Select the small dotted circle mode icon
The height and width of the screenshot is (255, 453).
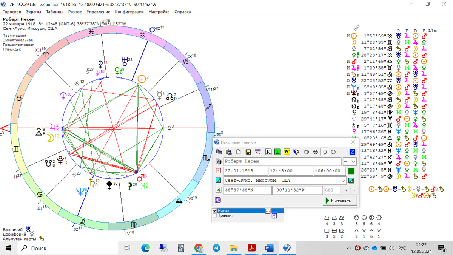pos(325,152)
